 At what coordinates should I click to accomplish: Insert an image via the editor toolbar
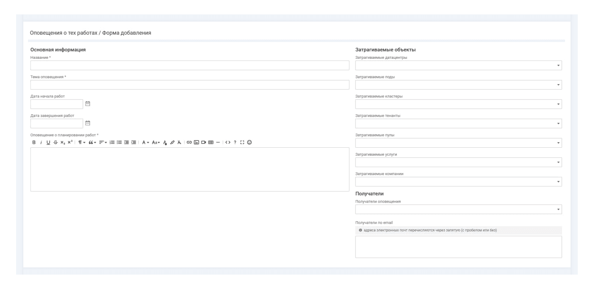click(196, 143)
